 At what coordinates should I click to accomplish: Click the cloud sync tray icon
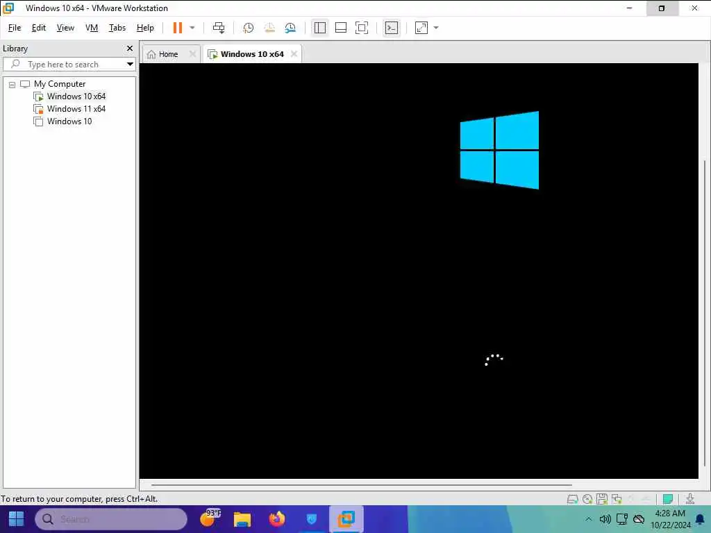639,519
